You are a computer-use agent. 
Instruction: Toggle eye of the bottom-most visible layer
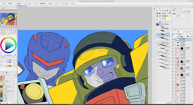[173, 101]
